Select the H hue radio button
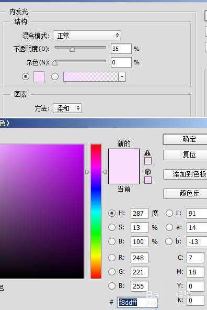Image resolution: width=207 pixels, height=310 pixels. (x=112, y=213)
